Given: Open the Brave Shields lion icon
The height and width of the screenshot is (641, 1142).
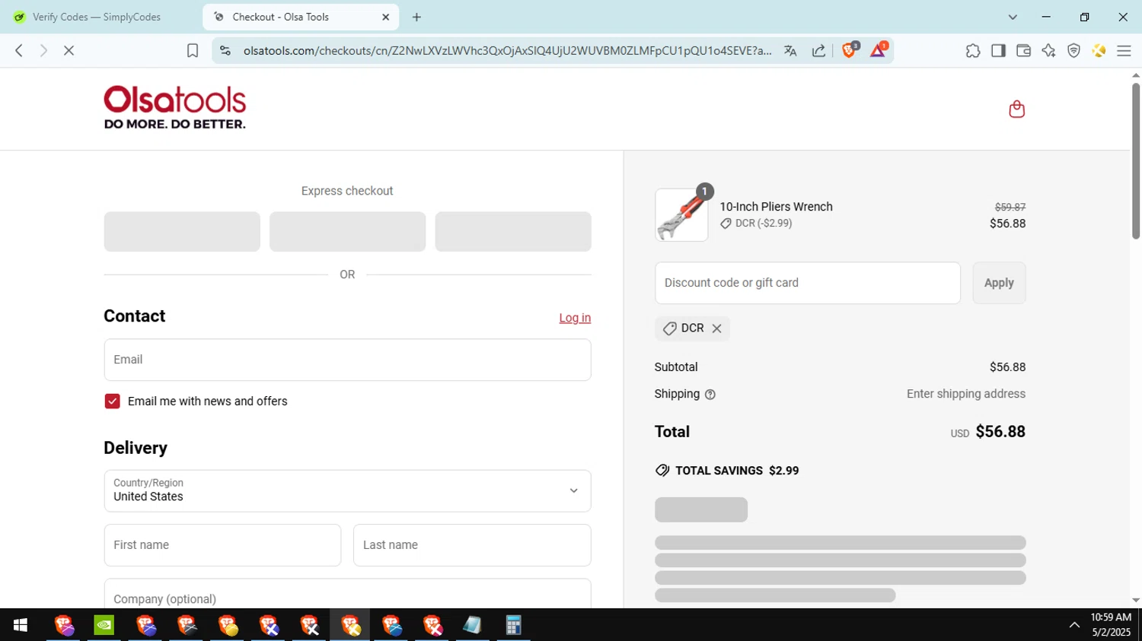Looking at the screenshot, I should pyautogui.click(x=850, y=50).
